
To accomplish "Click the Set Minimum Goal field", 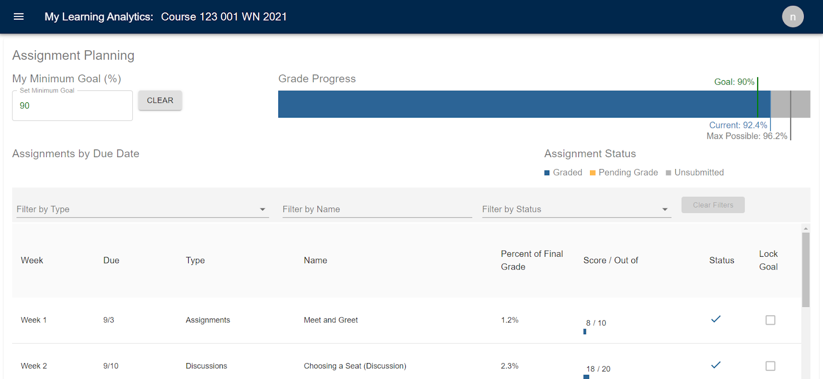I will [73, 106].
